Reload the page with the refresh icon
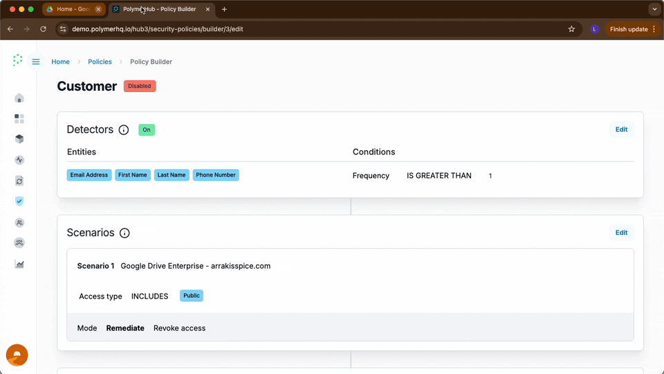The height and width of the screenshot is (374, 664). [x=43, y=29]
